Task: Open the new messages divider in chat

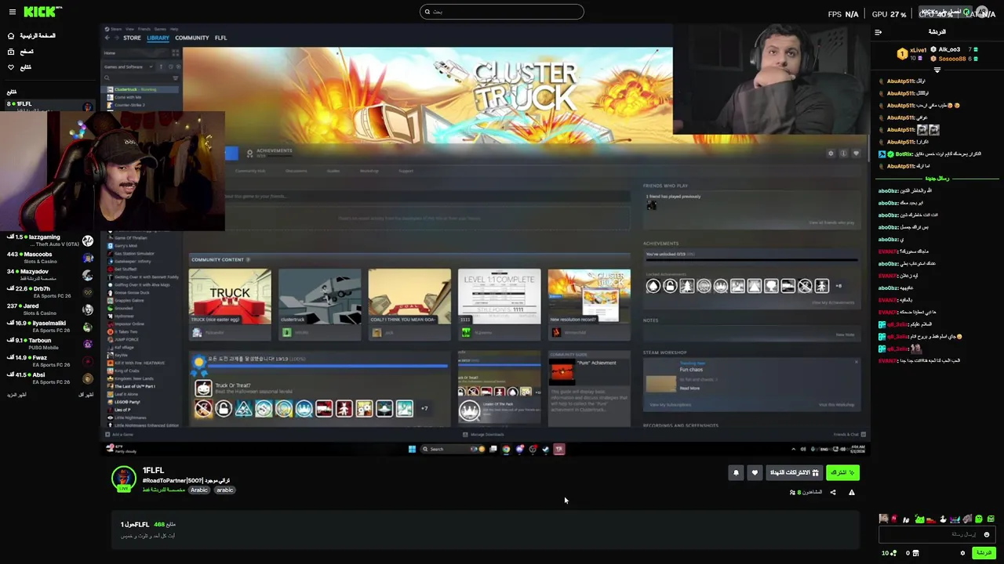Action: [x=937, y=179]
